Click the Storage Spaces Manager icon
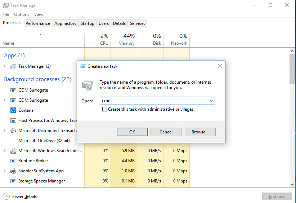The height and width of the screenshot is (203, 296). (13, 181)
